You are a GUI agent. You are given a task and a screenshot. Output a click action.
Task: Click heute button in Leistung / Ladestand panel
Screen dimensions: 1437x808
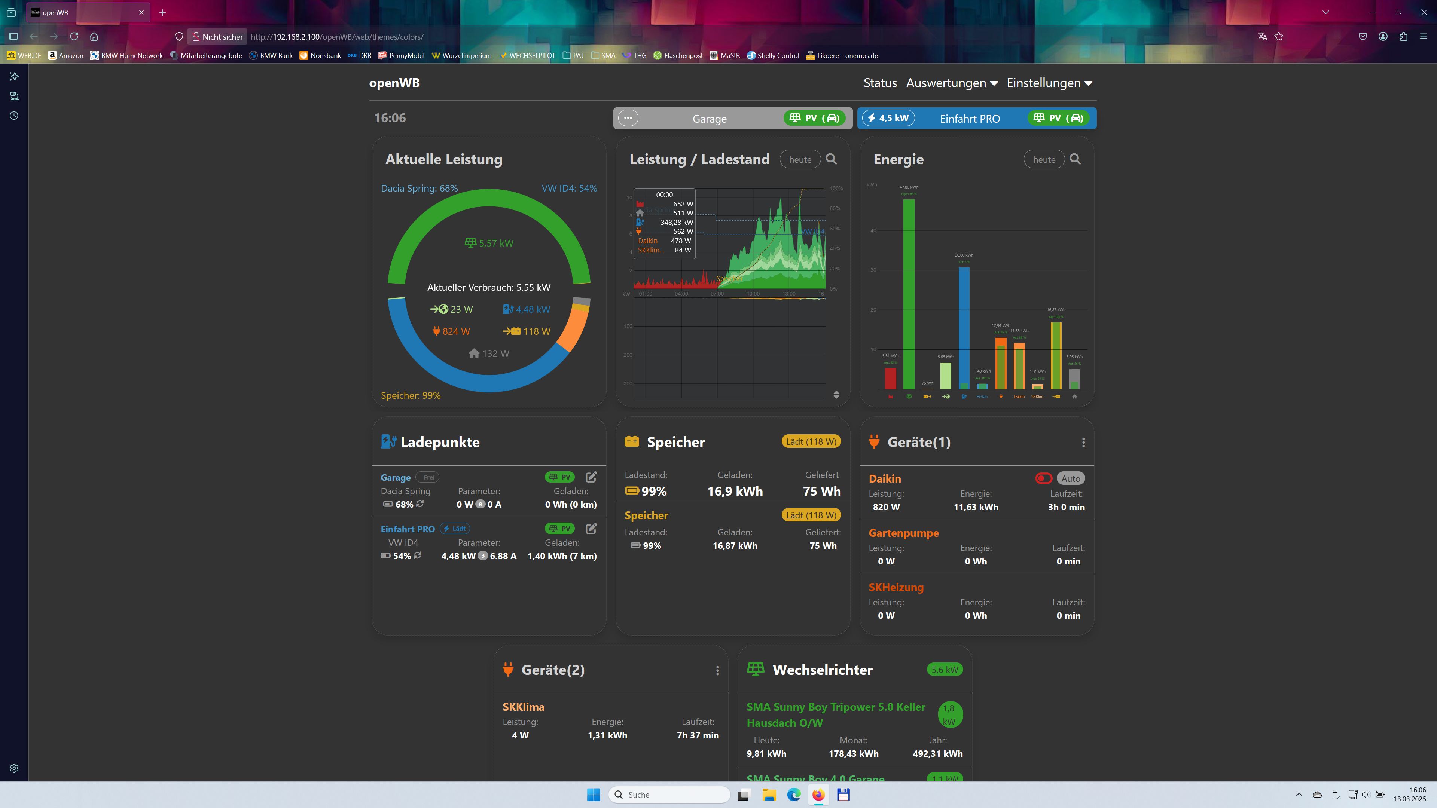(x=800, y=159)
